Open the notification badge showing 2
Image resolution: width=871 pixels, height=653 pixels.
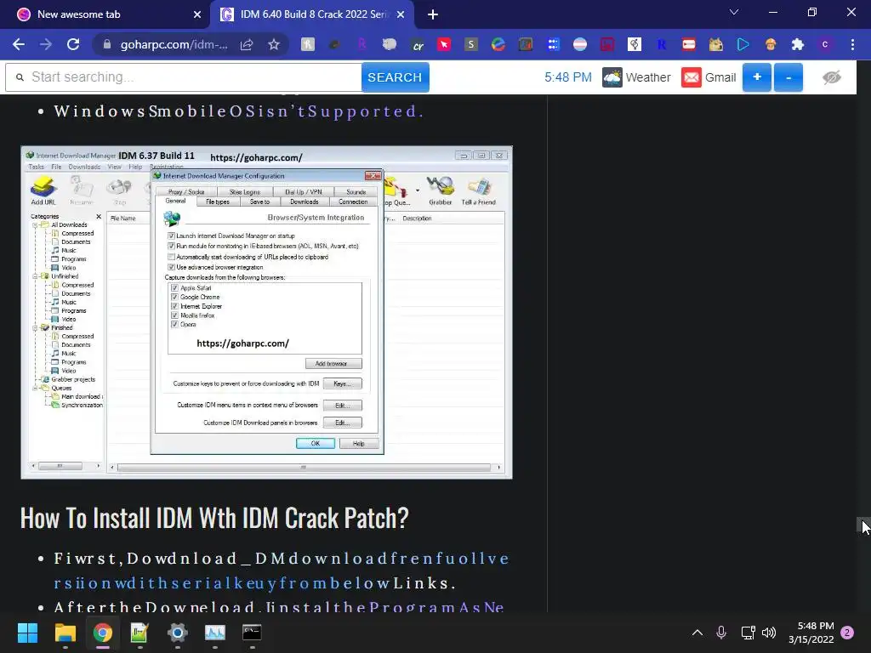pos(847,633)
